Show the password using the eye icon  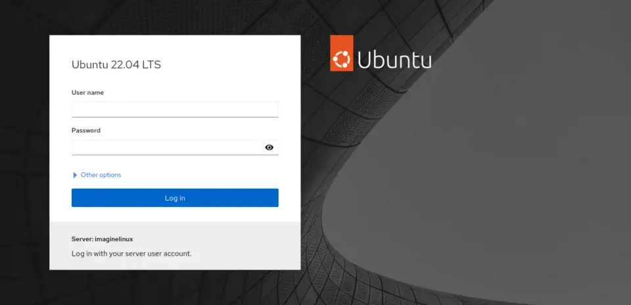pos(269,148)
